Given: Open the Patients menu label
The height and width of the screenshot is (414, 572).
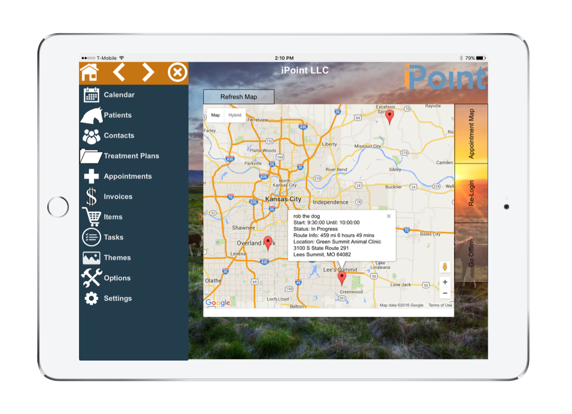Looking at the screenshot, I should [118, 115].
